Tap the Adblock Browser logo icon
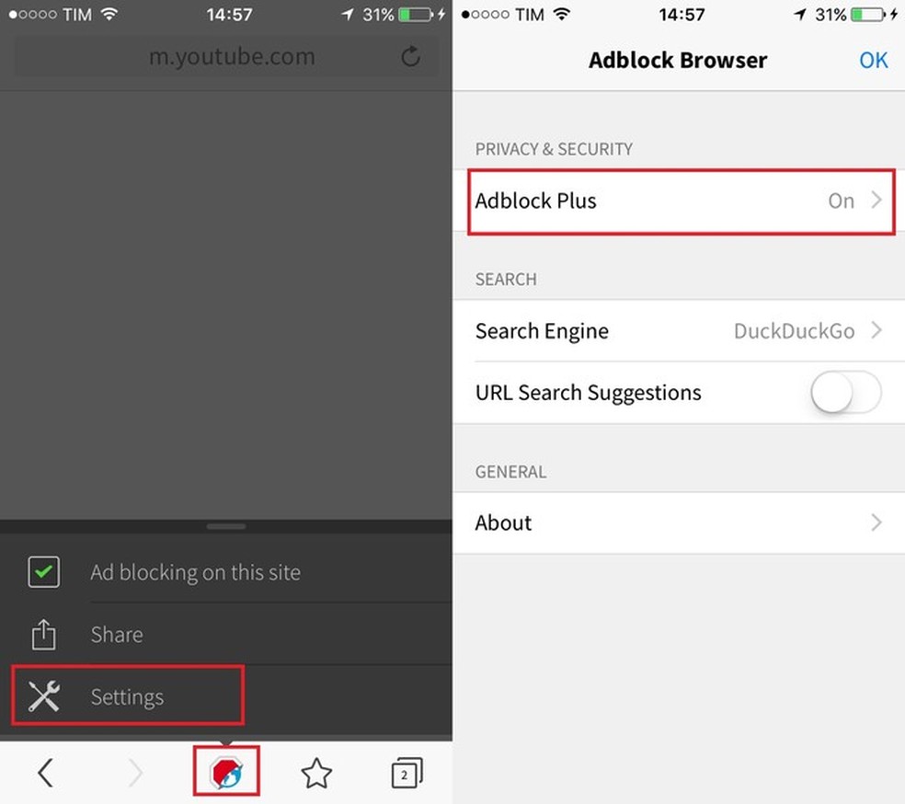The width and height of the screenshot is (905, 804). (227, 772)
